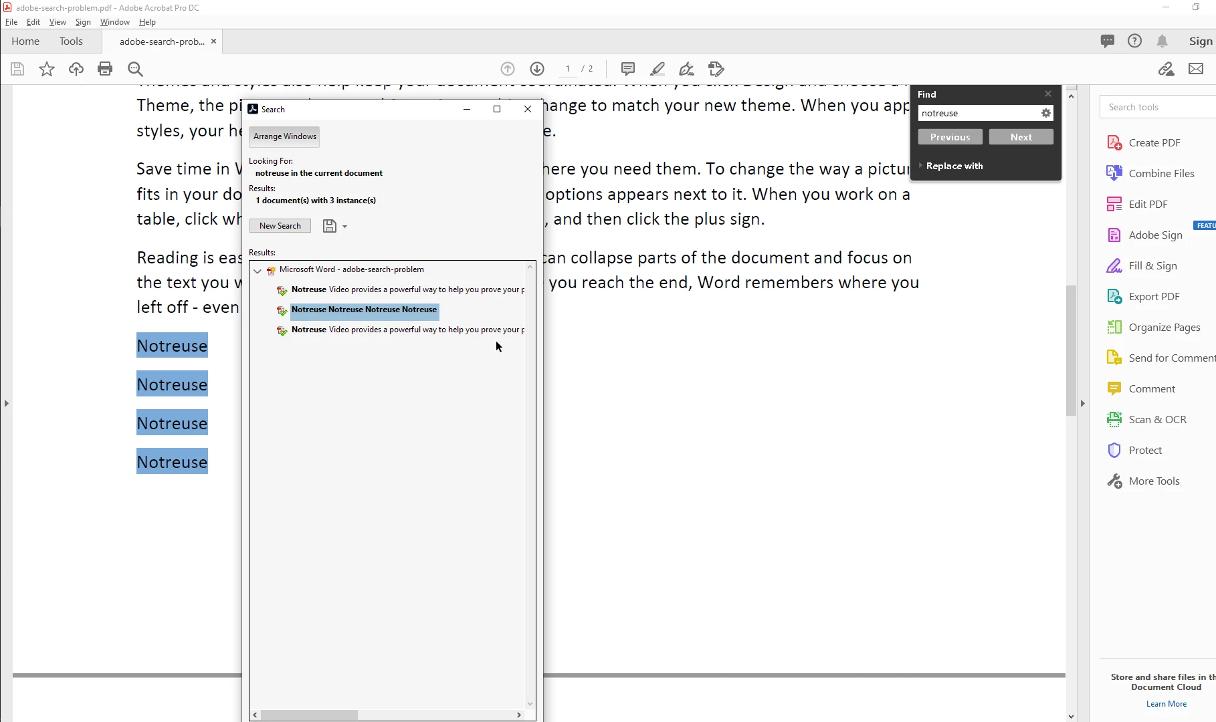Image resolution: width=1216 pixels, height=722 pixels.
Task: Open the Help menu
Action: [147, 22]
